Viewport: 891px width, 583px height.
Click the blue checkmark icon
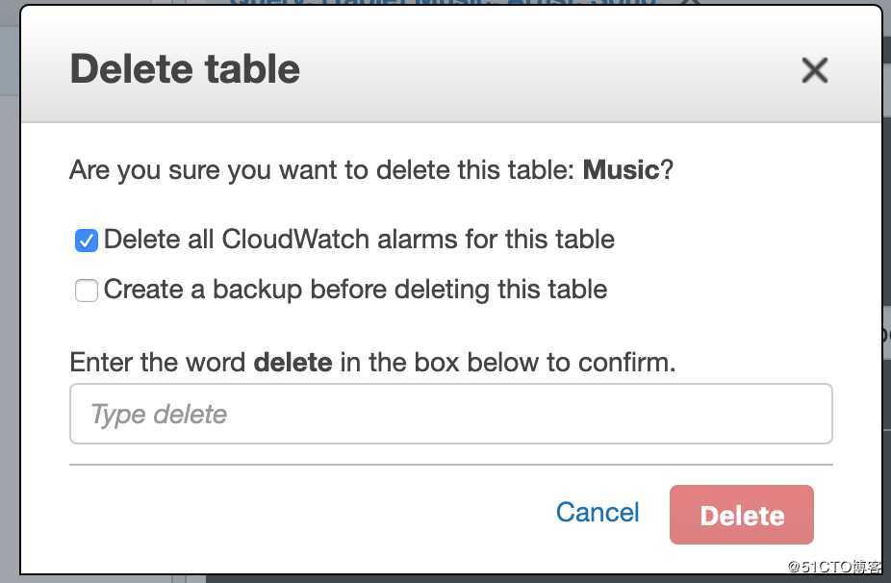(87, 241)
